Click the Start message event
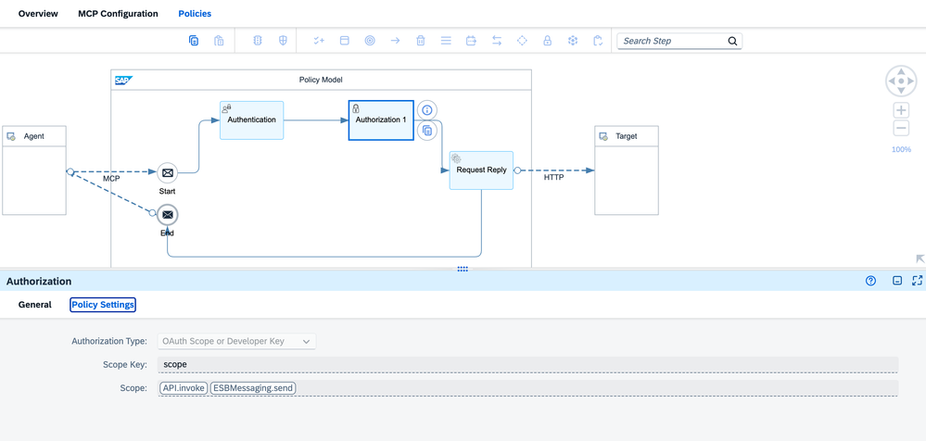 click(168, 173)
